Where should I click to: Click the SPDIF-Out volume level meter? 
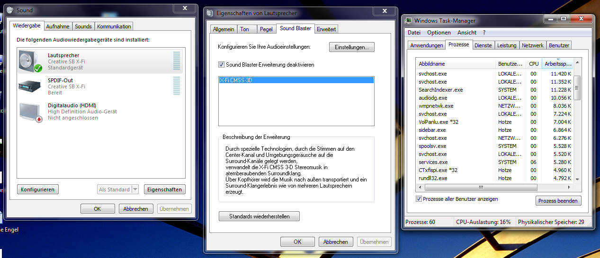(x=177, y=86)
